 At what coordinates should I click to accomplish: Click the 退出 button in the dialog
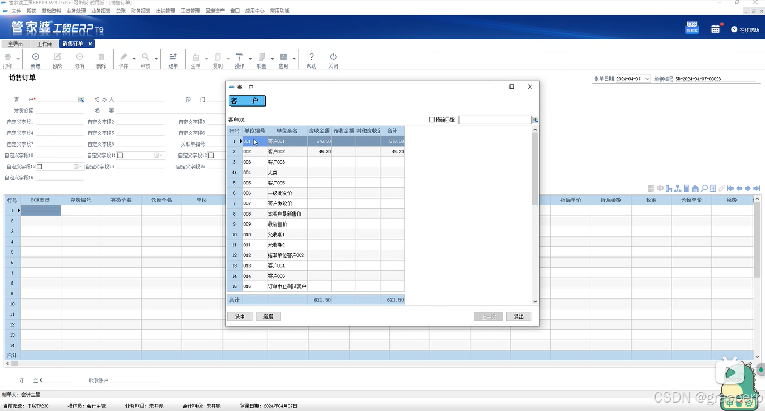[x=518, y=316]
